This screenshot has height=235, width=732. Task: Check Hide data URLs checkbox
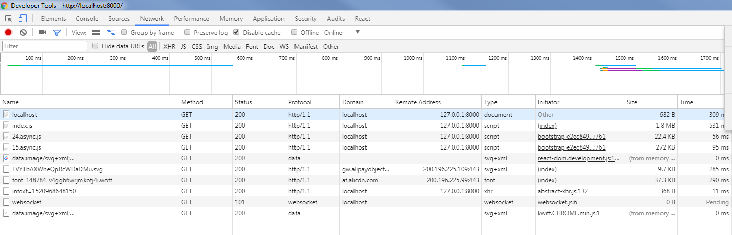[x=96, y=46]
